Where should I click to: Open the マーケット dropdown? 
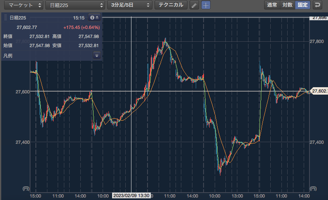[x=23, y=5]
